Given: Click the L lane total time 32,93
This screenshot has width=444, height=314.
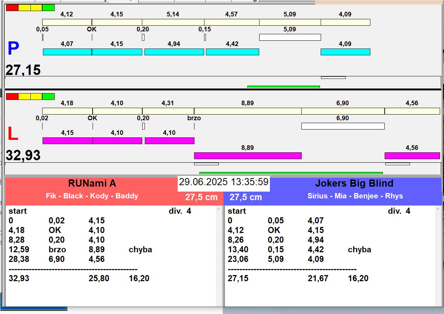Looking at the screenshot, I should 23,156.
